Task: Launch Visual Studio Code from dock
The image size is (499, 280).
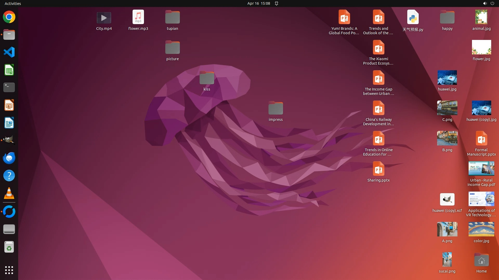Action: tap(9, 52)
